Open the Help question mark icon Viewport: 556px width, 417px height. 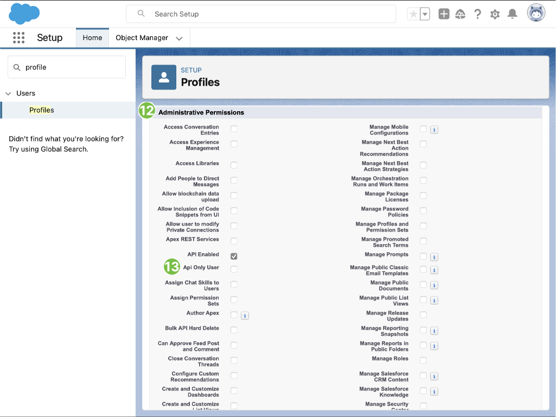click(477, 14)
